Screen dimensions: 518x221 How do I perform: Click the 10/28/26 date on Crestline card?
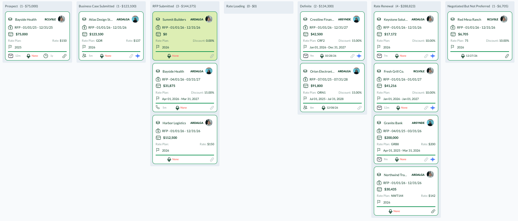[330, 56]
